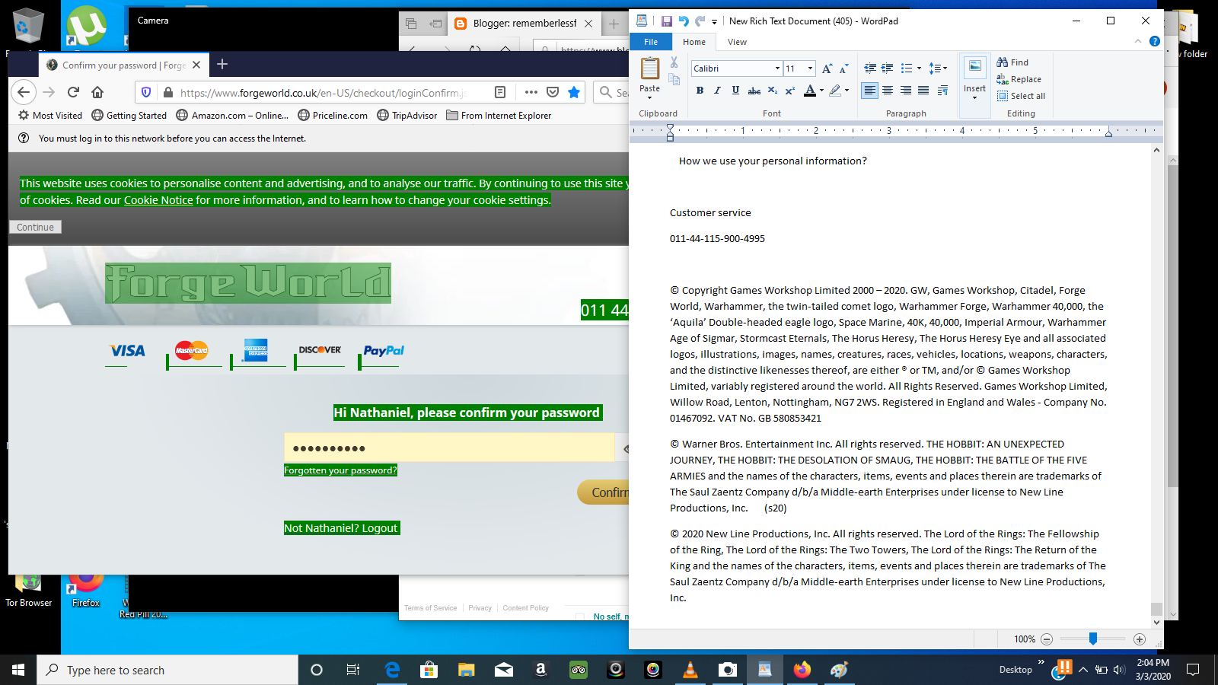Increase paragraph indent in WordPad
The width and height of the screenshot is (1218, 685).
point(888,68)
